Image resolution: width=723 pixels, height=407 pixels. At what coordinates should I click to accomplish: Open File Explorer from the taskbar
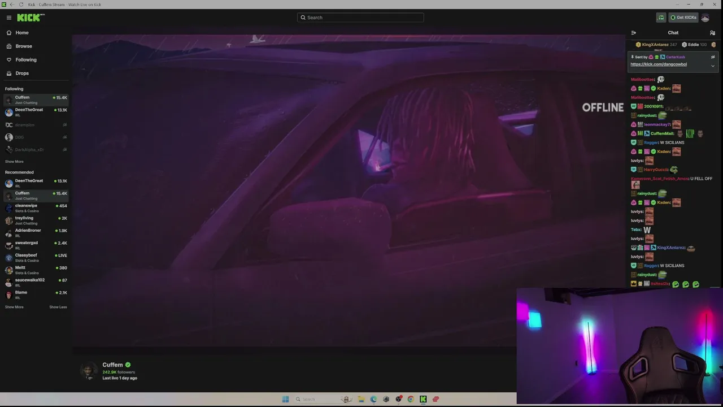pyautogui.click(x=361, y=399)
